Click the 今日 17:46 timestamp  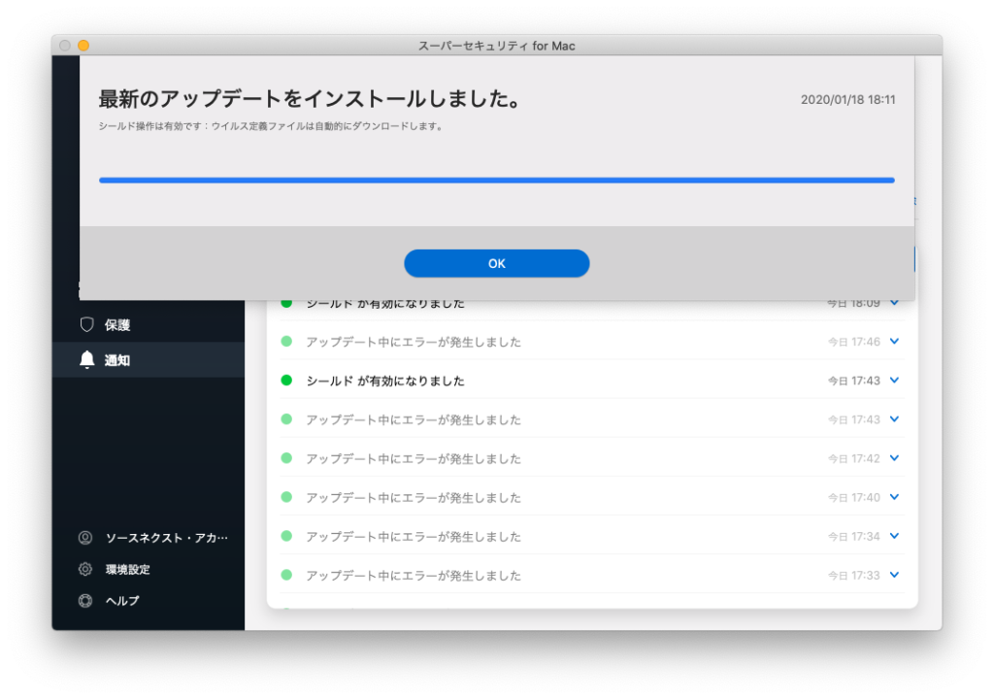[x=854, y=342]
